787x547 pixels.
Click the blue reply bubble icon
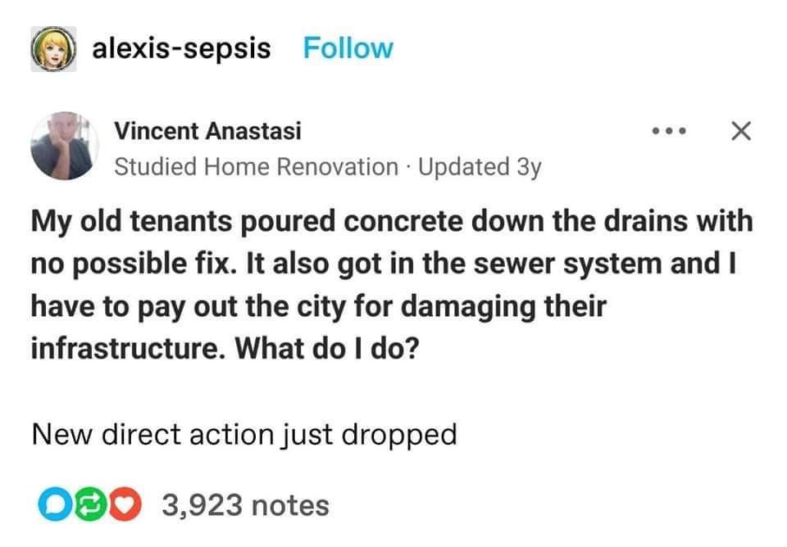[50, 506]
